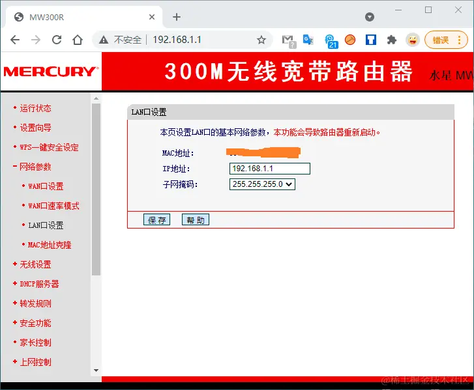Minimize the browser window
Viewport: 474px width, 390px height.
398,10
